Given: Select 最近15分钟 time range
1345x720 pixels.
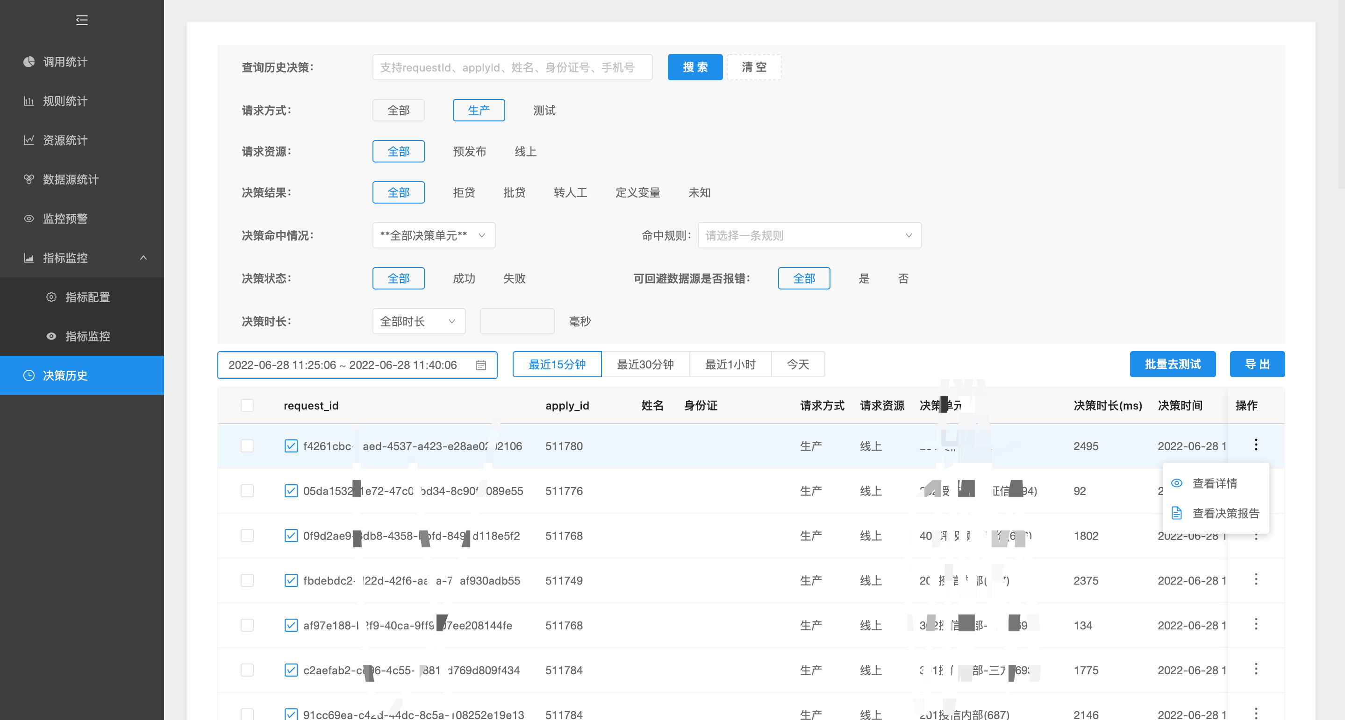Looking at the screenshot, I should [557, 364].
